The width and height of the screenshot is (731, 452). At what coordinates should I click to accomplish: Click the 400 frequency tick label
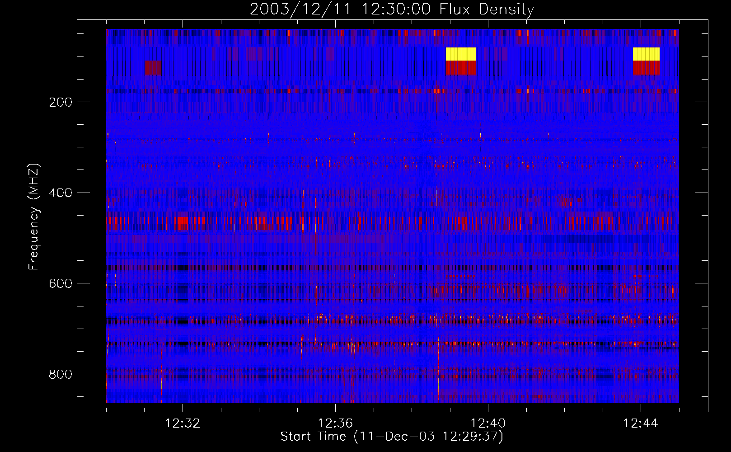(61, 193)
